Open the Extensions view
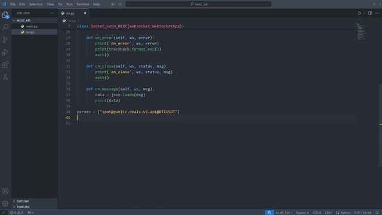Image resolution: width=382 pixels, height=215 pixels. tap(5, 64)
